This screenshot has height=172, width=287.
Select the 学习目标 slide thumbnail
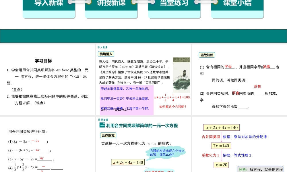(47, 80)
